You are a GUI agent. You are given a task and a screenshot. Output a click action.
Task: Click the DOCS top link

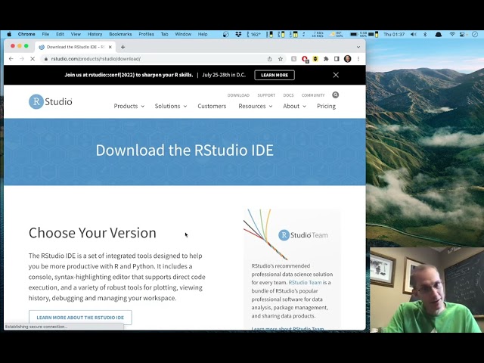pyautogui.click(x=288, y=95)
